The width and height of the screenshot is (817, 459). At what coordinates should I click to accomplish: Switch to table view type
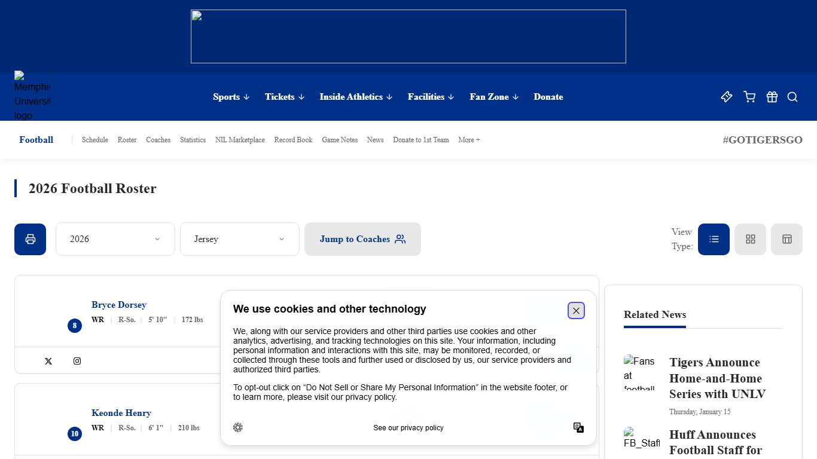(x=786, y=239)
